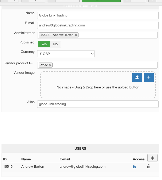Open the Currency dropdown
Viewport: 162px width, 180px height.
66,54
